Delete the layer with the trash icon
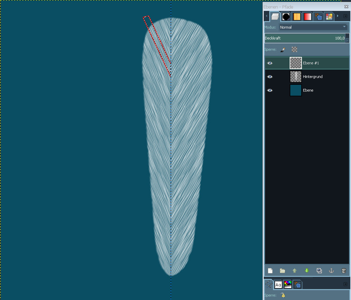The width and height of the screenshot is (351, 300). (344, 271)
